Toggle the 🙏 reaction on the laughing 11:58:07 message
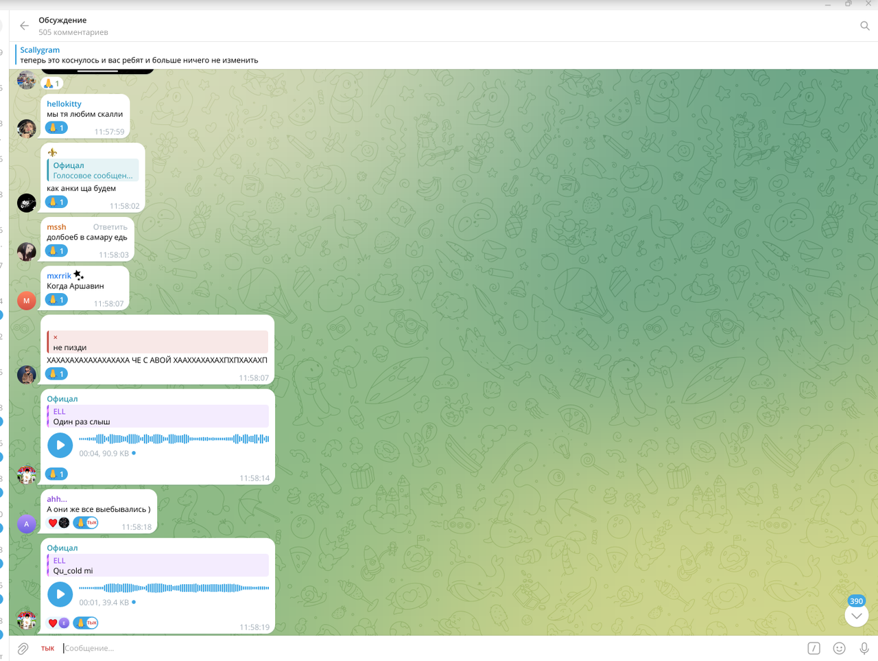 (x=56, y=374)
